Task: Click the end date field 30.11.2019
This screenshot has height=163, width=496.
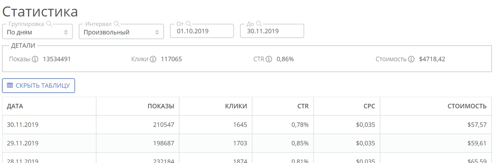Action: pos(272,31)
